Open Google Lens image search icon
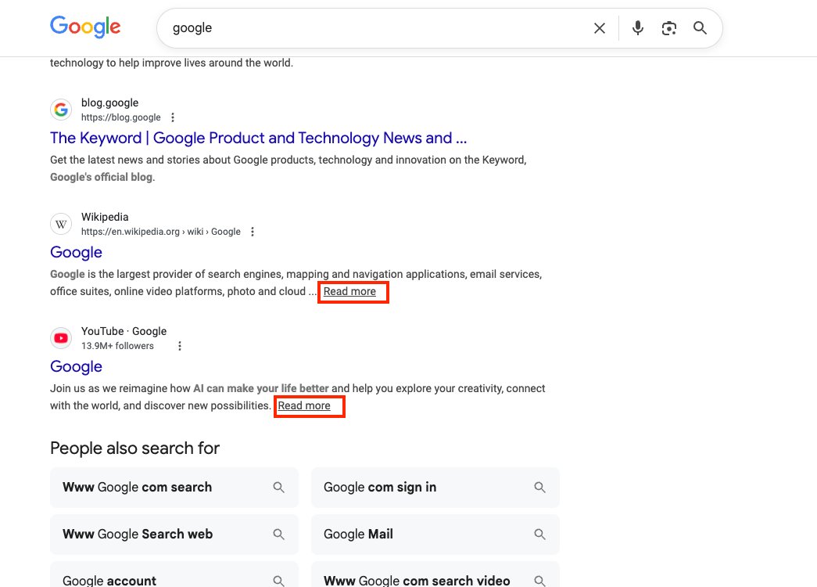Viewport: 817px width, 587px height. pos(668,28)
